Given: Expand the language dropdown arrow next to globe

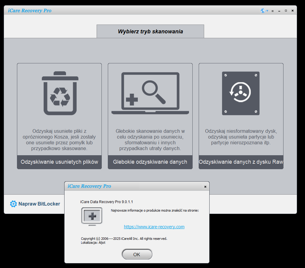Looking at the screenshot, I should [x=267, y=11].
